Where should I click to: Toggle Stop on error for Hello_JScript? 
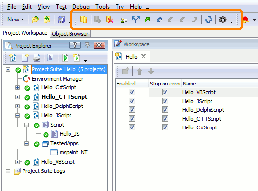point(165,101)
